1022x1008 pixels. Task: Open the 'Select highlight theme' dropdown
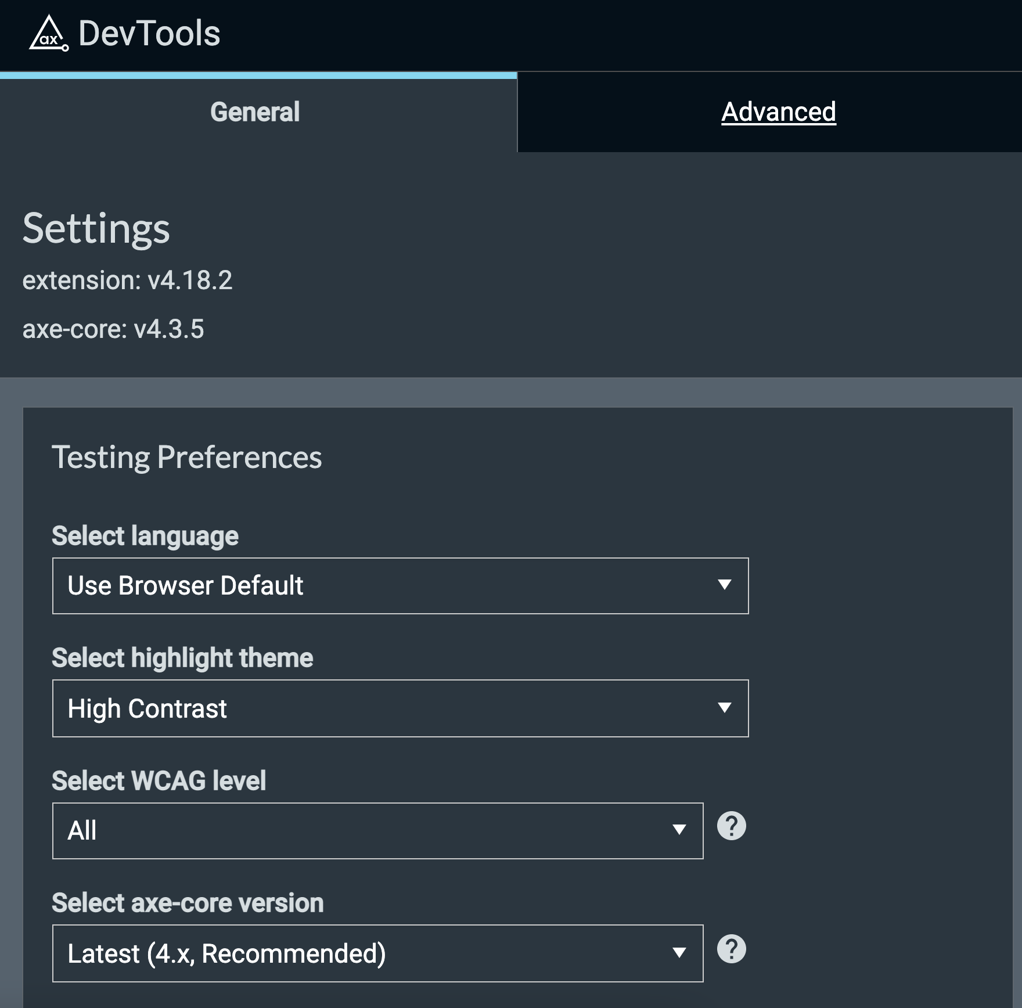point(401,708)
